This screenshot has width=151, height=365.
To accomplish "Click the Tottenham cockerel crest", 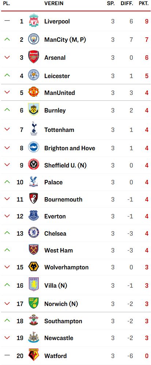I will click(x=34, y=129).
